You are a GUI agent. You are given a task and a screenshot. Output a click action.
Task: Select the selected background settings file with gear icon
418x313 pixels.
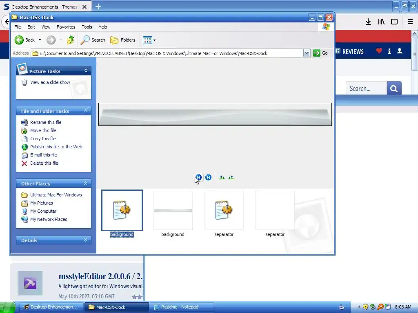(x=122, y=210)
